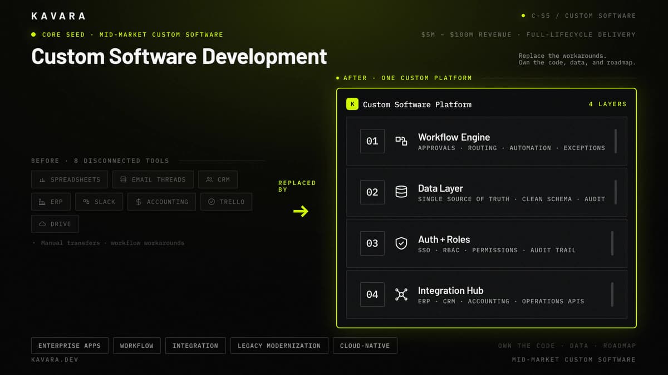The height and width of the screenshot is (375, 668).
Task: Click the 03 number box
Action: pyautogui.click(x=372, y=243)
